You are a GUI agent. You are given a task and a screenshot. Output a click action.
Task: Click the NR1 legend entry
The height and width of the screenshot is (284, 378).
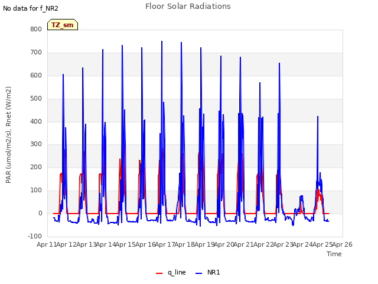(207, 272)
